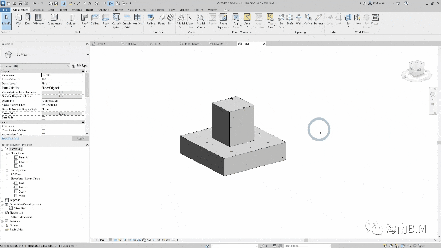This screenshot has width=441, height=248.
Task: Open the File menu
Action: pyautogui.click(x=5, y=10)
